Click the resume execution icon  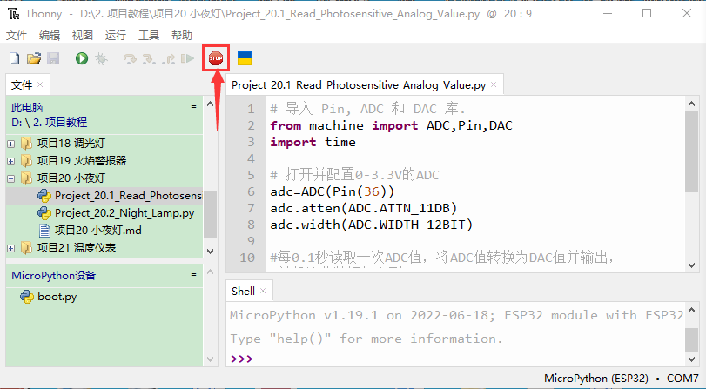pyautogui.click(x=187, y=58)
